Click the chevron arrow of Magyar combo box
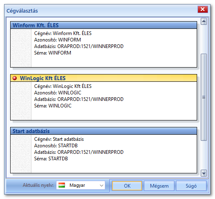Image resolution: width=215 pixels, height=199 pixels. coord(102,186)
